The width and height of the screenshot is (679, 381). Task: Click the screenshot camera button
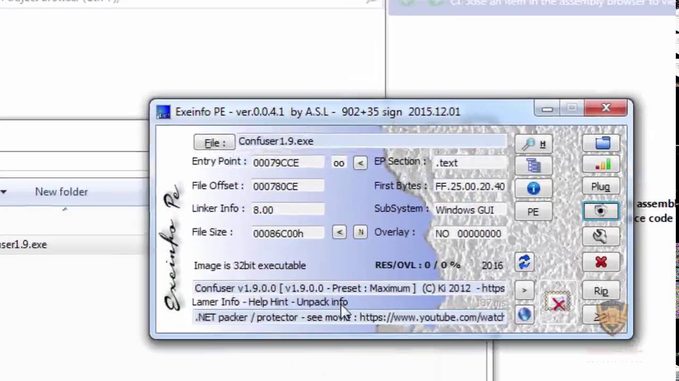600,211
